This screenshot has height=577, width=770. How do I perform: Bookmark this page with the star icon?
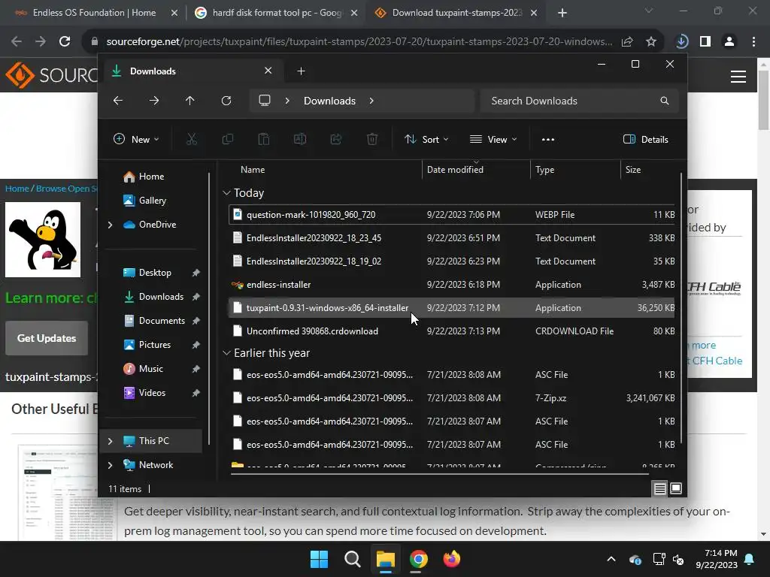[651, 42]
